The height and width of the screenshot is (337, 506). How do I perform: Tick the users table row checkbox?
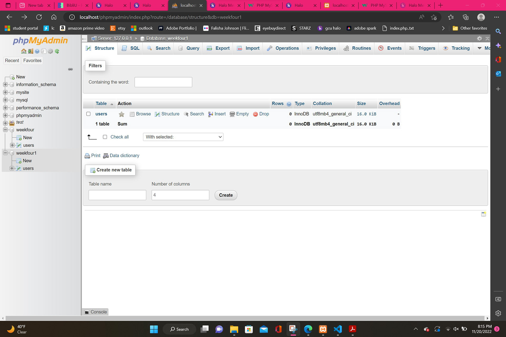pos(89,114)
